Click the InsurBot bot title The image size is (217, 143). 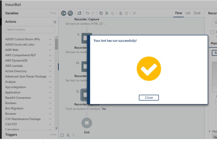tap(13, 5)
